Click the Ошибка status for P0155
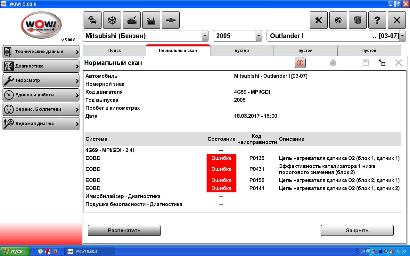The width and height of the screenshot is (410, 256). pyautogui.click(x=221, y=180)
